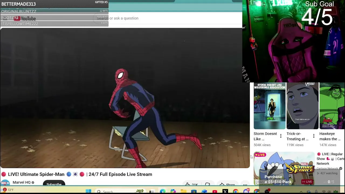Open the Marvel HQ channel name link

tap(22, 182)
